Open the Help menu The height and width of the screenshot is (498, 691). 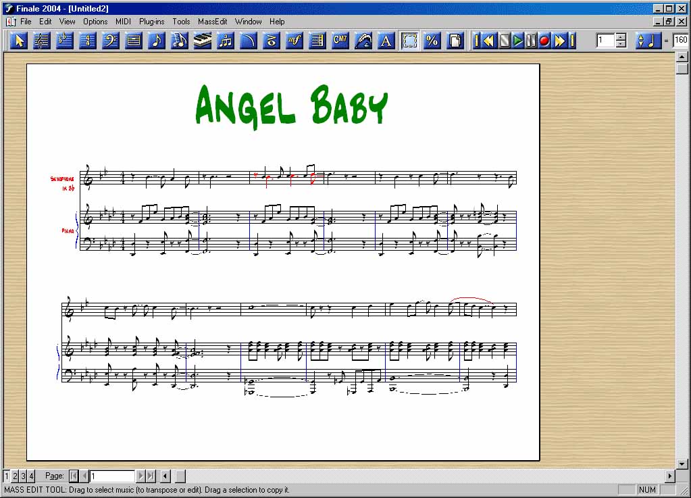pos(277,21)
